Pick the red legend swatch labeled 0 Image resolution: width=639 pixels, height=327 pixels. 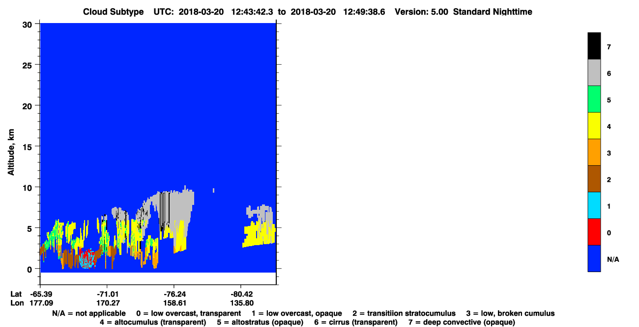click(594, 231)
